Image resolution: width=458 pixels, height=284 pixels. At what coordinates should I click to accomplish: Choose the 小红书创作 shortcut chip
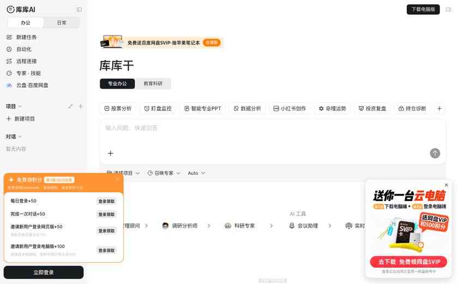(x=290, y=109)
